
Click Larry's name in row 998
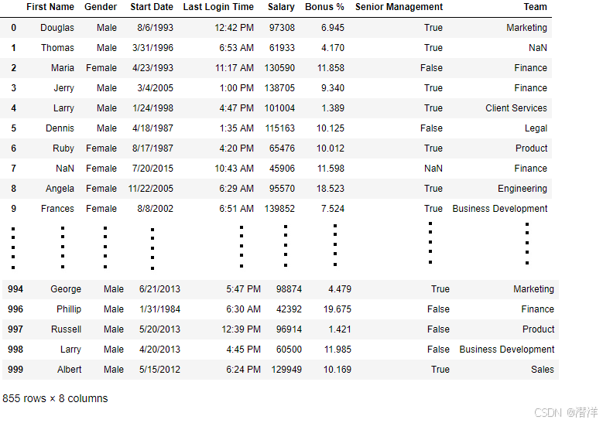(x=70, y=350)
